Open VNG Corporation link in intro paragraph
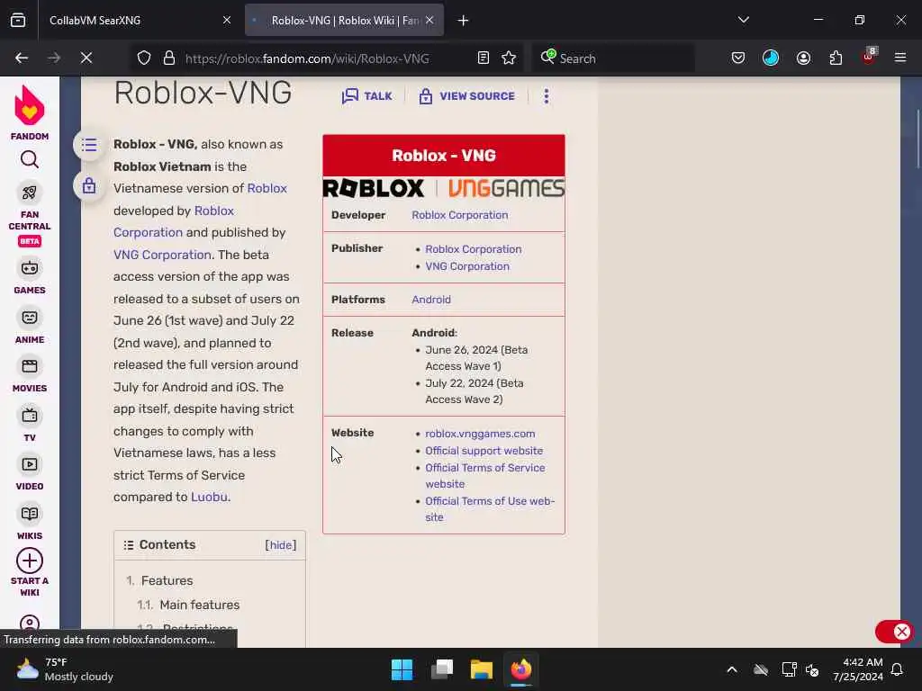The image size is (922, 691). (162, 255)
